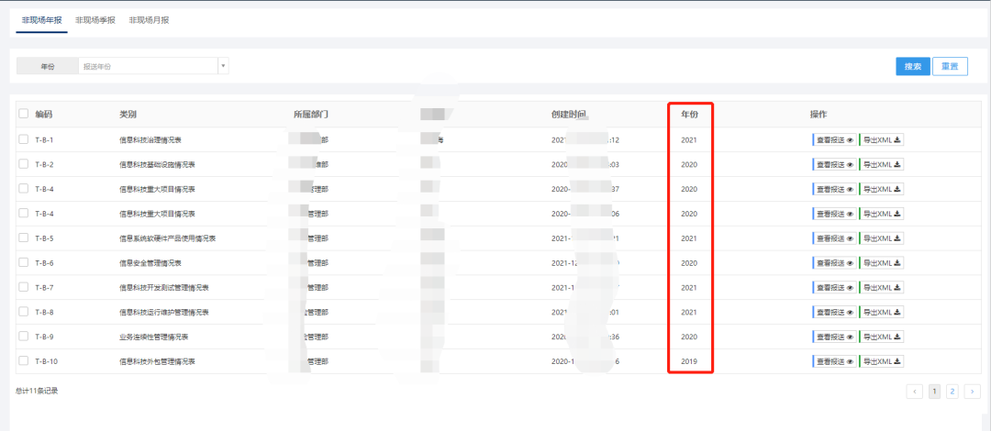Click the 类别 column header
The image size is (991, 431).
pos(128,115)
